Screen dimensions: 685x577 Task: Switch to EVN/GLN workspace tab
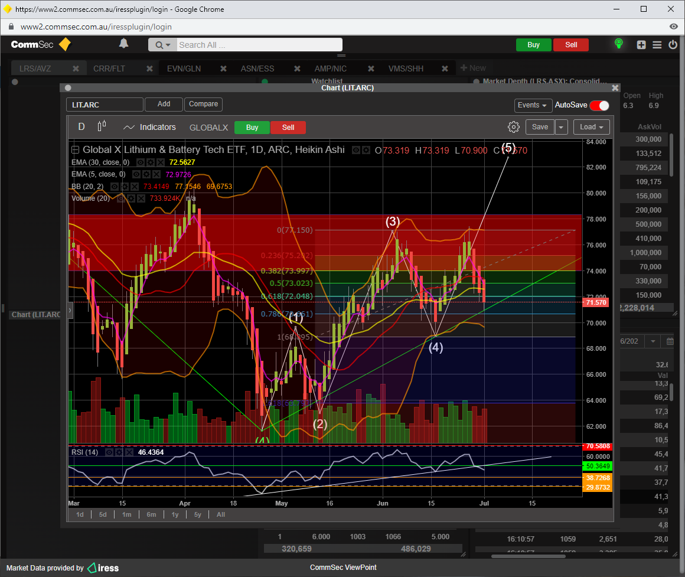(184, 69)
